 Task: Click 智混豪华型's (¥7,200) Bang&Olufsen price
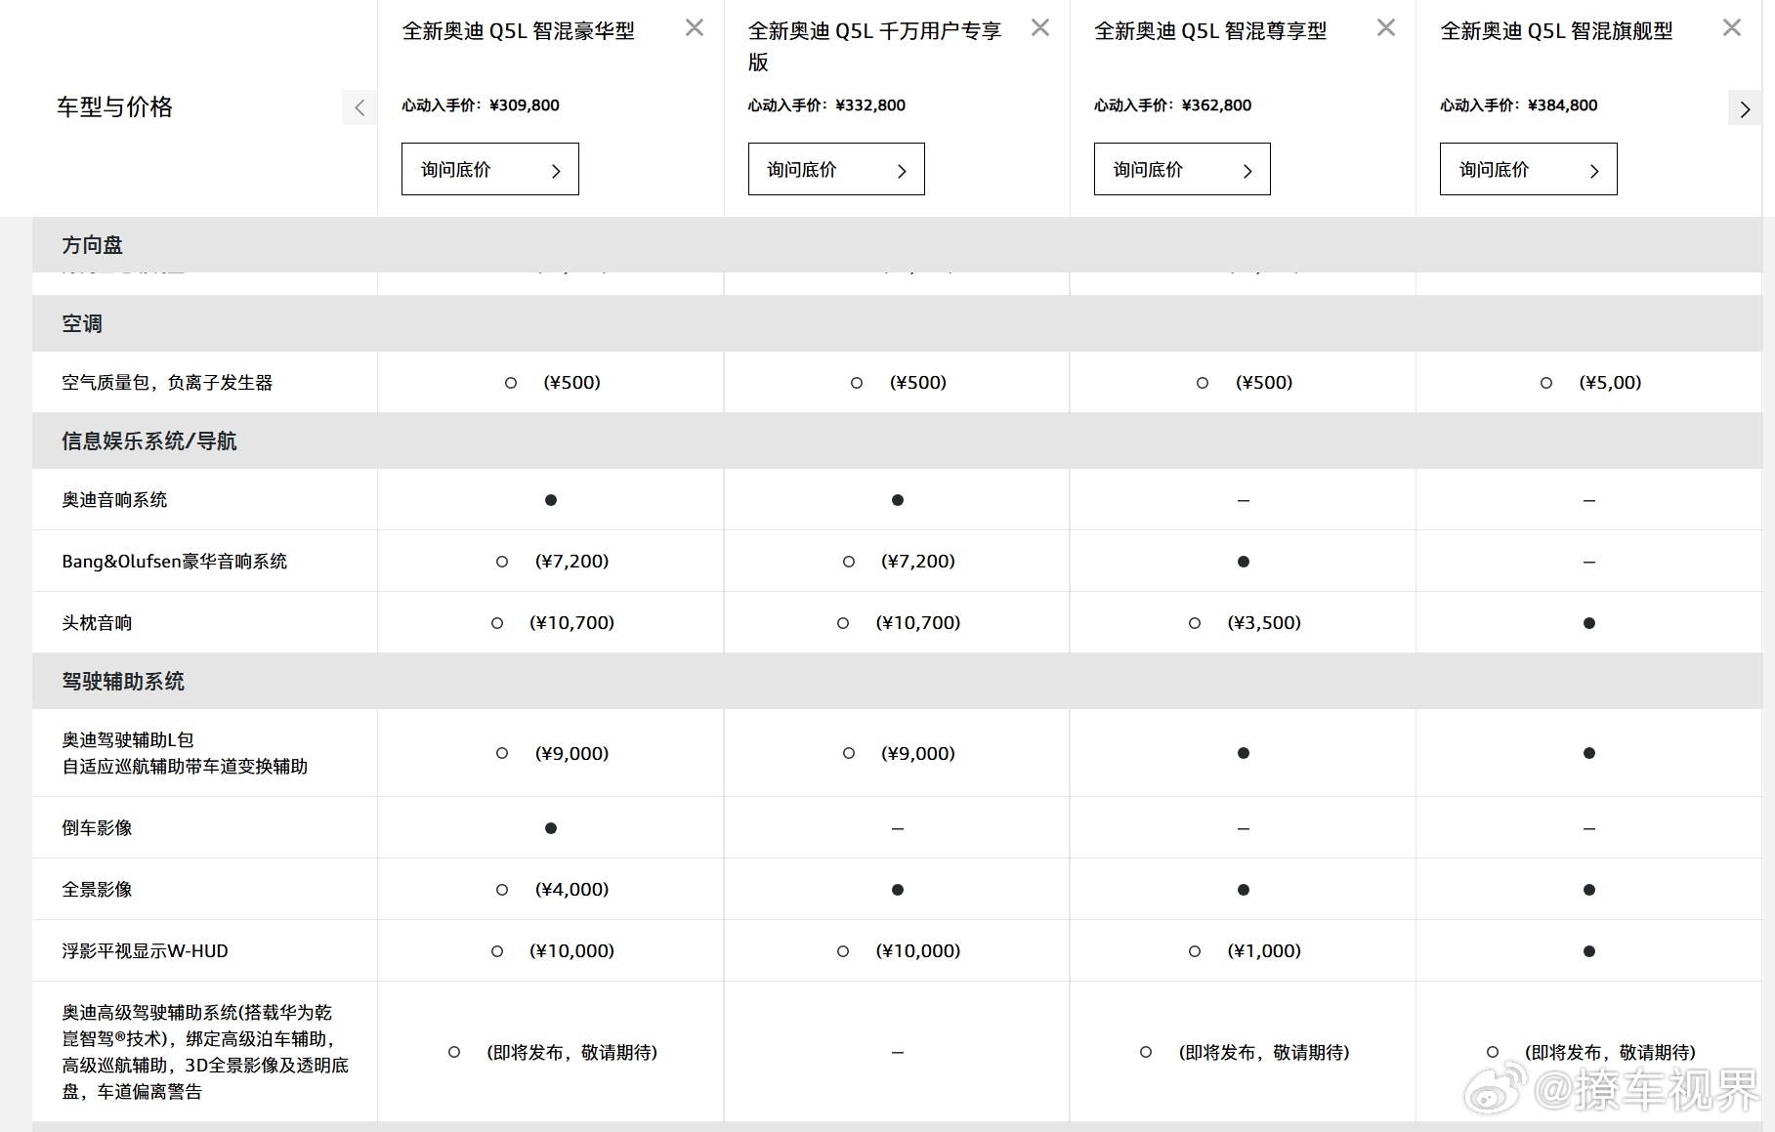click(571, 562)
